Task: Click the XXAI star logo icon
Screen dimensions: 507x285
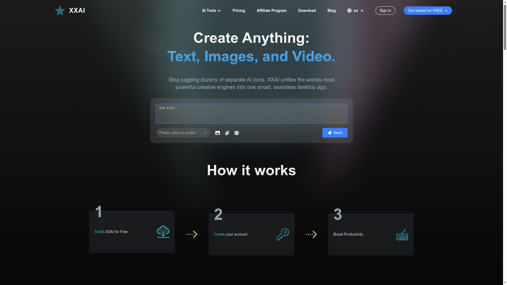Action: click(x=60, y=11)
